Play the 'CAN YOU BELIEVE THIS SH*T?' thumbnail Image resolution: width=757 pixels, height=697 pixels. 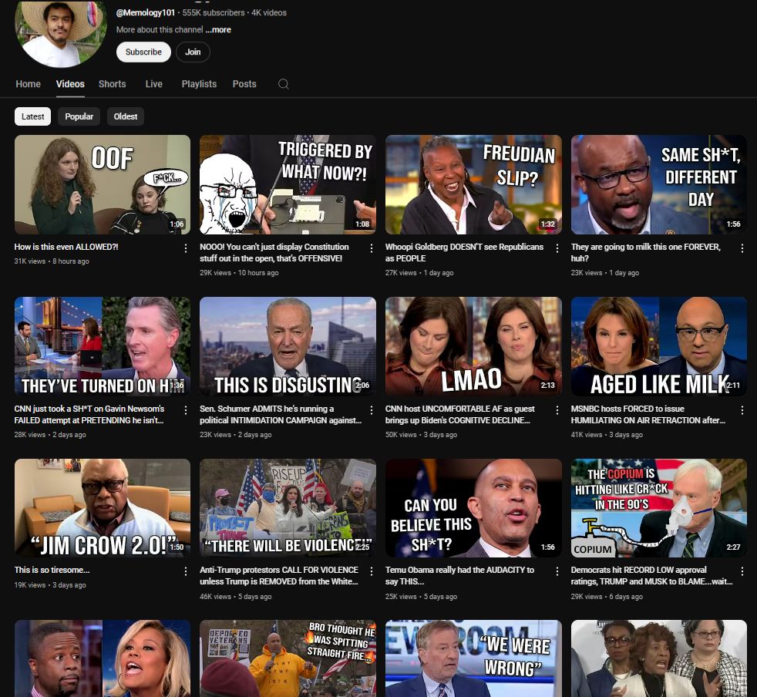tap(473, 508)
